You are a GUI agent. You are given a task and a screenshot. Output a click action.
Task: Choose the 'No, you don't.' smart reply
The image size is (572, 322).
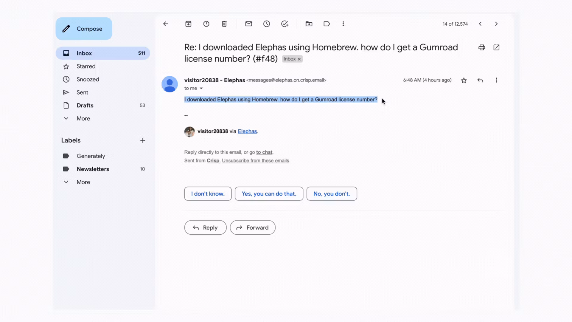pyautogui.click(x=332, y=194)
